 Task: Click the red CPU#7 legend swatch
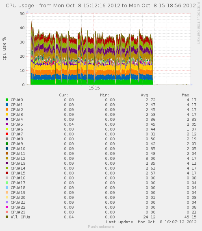(7, 134)
